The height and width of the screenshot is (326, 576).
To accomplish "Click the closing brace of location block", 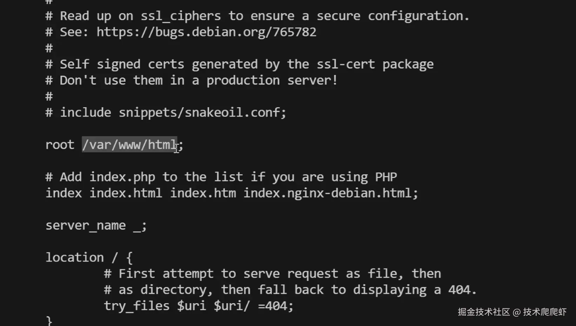I will [49, 321].
